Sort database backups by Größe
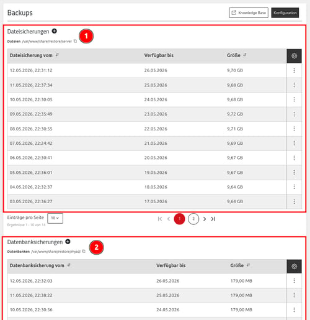Image resolution: width=310 pixels, height=320 pixels. pos(248,265)
